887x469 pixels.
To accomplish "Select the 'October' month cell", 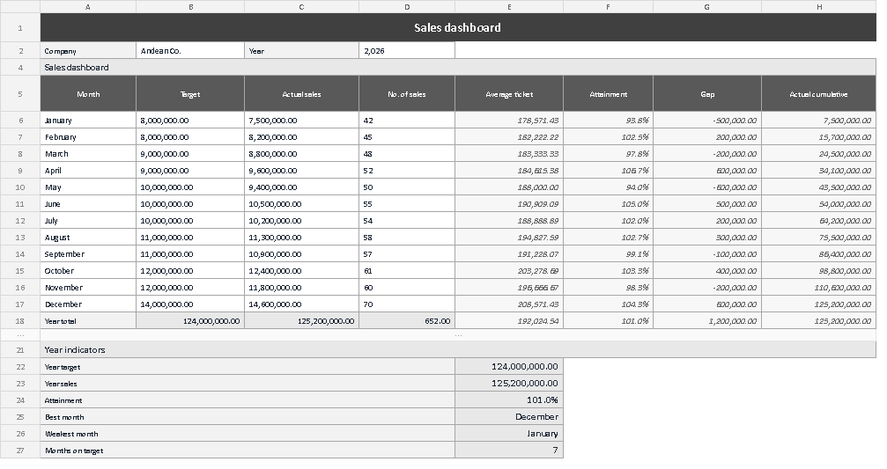I will pos(88,271).
